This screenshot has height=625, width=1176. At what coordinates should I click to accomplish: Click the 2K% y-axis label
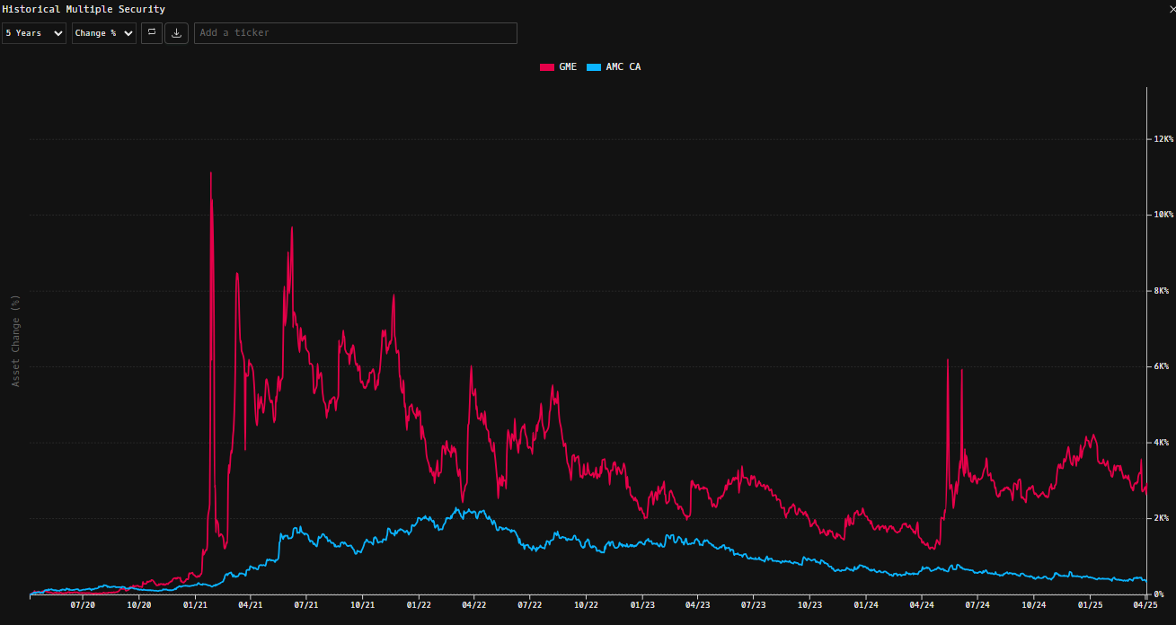pyautogui.click(x=1162, y=518)
